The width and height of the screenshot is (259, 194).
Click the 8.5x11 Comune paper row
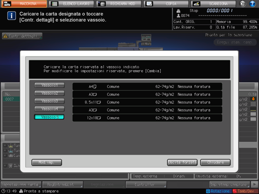click(x=147, y=102)
